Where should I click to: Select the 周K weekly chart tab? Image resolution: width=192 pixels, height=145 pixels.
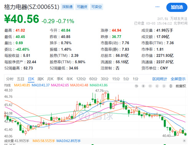(41, 79)
